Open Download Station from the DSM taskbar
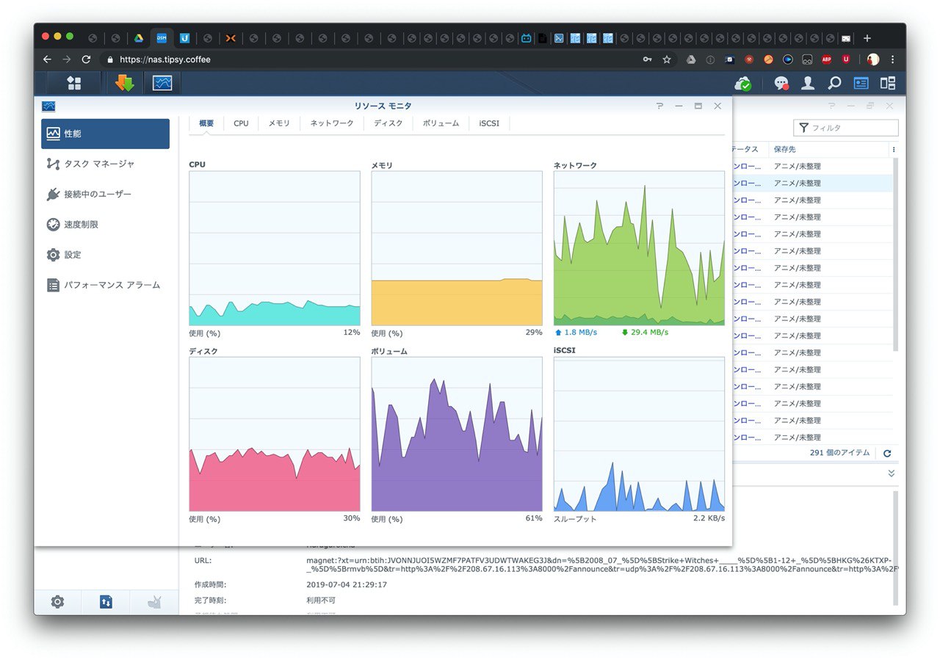 [125, 83]
